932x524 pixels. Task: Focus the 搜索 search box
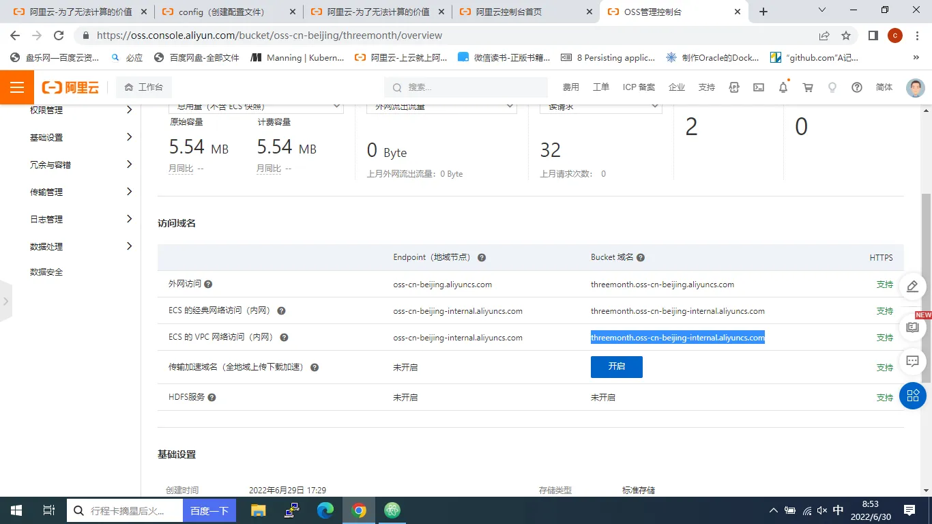click(466, 87)
